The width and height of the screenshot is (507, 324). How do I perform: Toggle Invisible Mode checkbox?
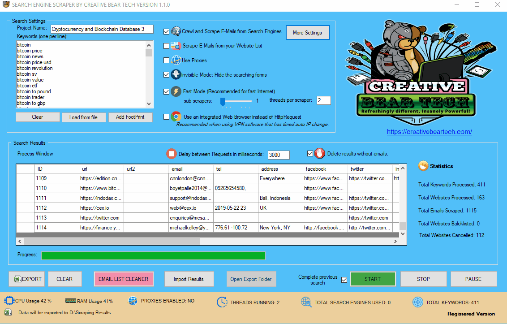[x=166, y=75]
